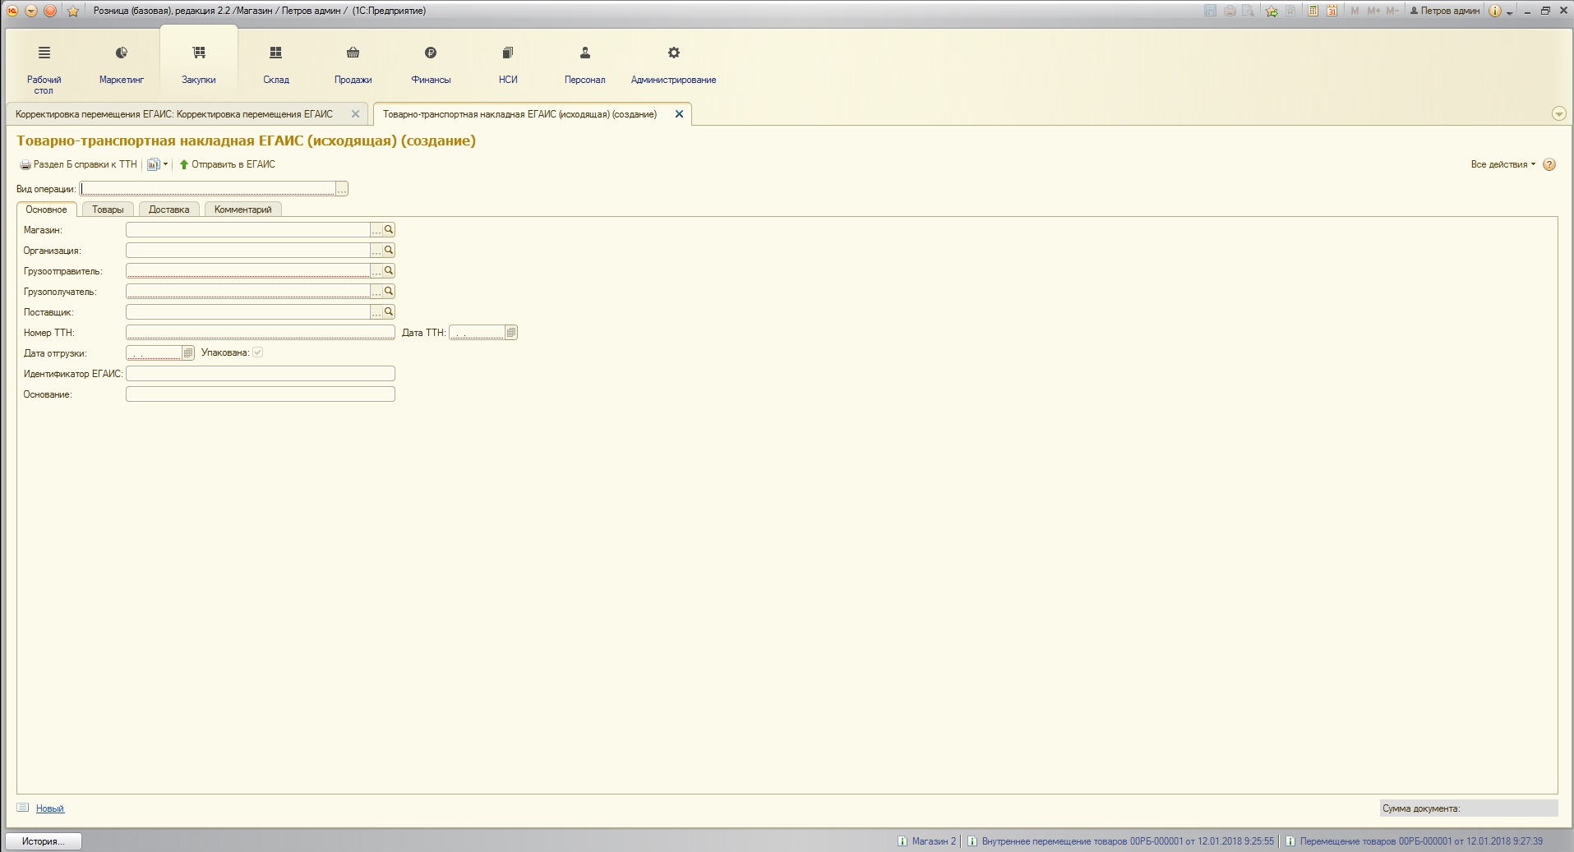1574x852 pixels.
Task: Open calendar picker for Дата отгрузки
Action: click(x=188, y=352)
